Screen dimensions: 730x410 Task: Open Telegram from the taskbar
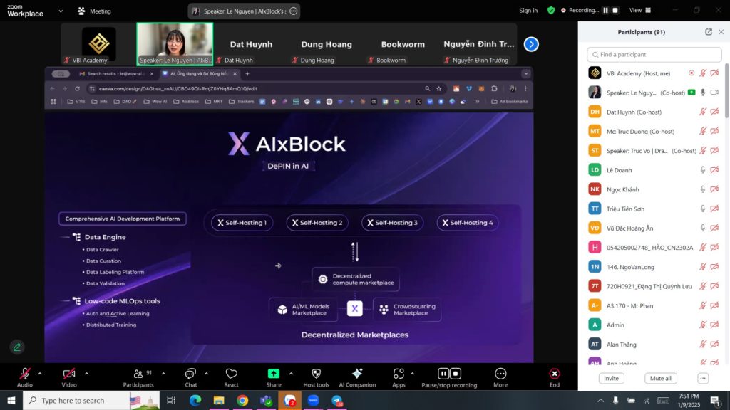[x=337, y=400]
